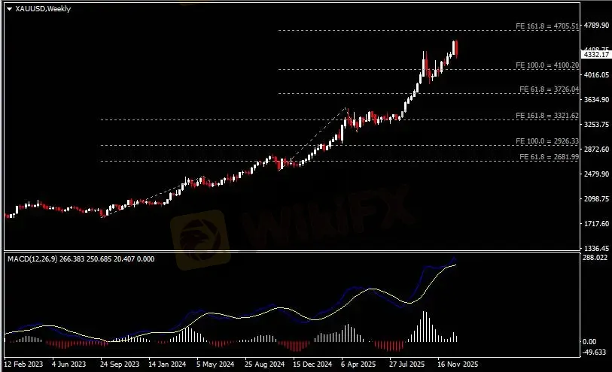Click the MACD scale value 288.022
The width and height of the screenshot is (612, 372).
(595, 258)
